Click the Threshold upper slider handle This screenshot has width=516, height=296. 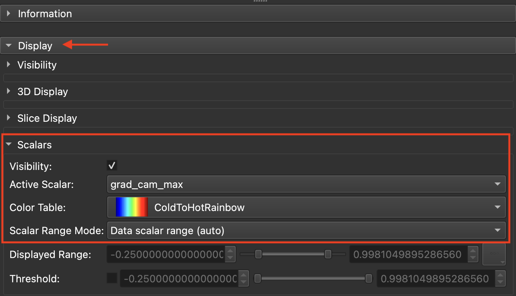368,278
